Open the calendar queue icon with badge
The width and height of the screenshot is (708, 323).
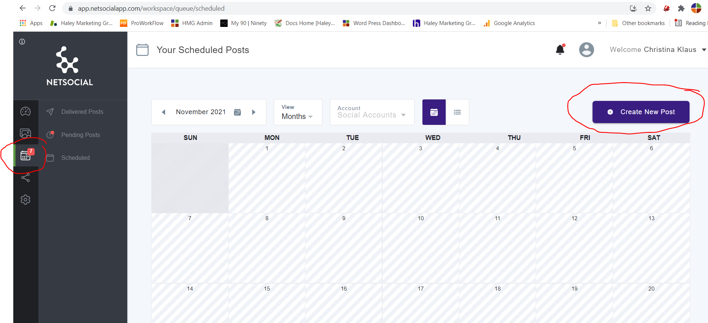point(26,155)
